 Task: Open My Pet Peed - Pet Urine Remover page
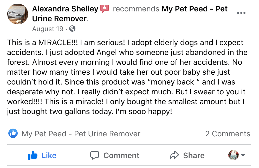[x=81, y=134]
